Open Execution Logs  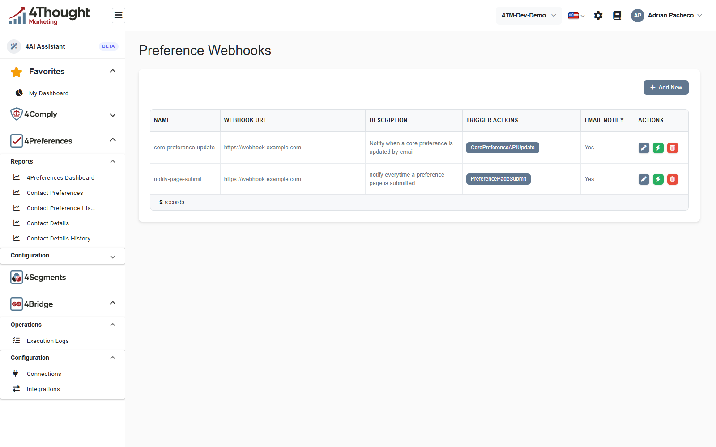coord(47,341)
